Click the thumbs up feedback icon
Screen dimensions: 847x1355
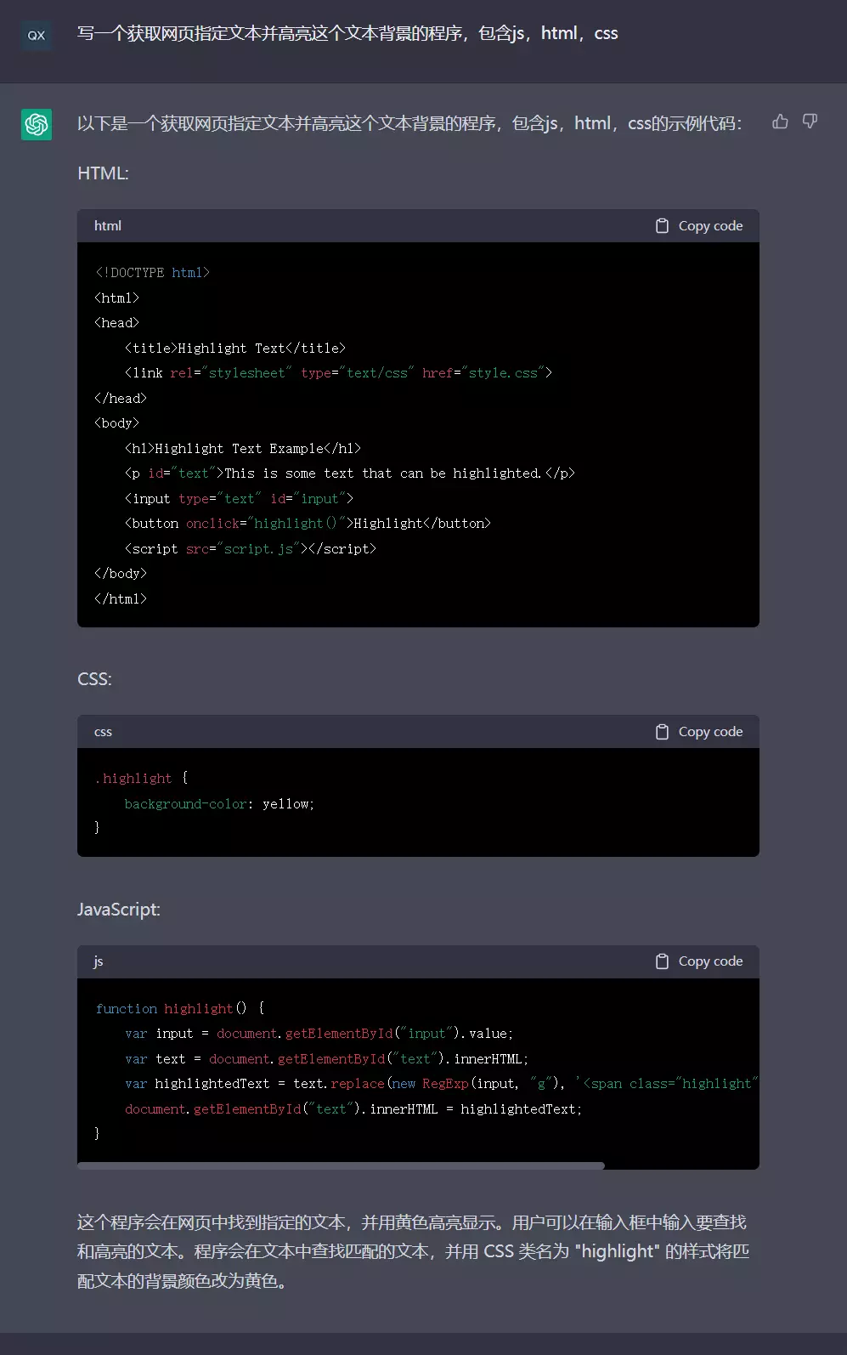click(780, 122)
